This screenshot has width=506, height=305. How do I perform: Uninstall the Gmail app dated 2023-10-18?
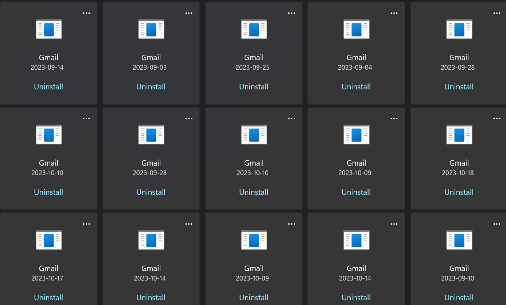tap(459, 192)
